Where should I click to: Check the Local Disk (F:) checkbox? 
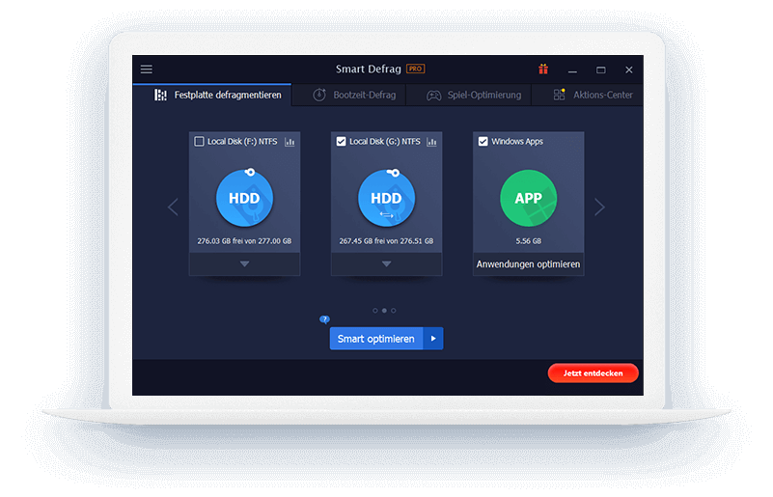tap(200, 142)
